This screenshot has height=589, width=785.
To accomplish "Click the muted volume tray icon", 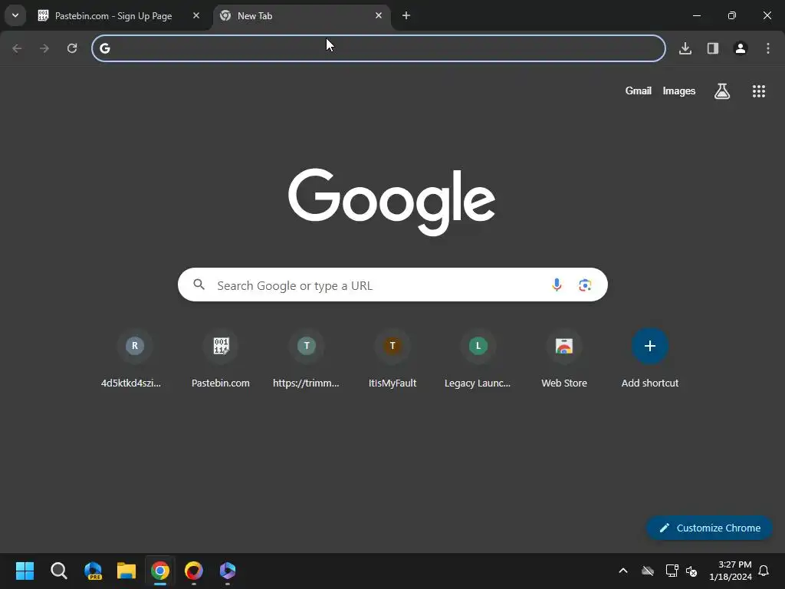I will pos(692,571).
